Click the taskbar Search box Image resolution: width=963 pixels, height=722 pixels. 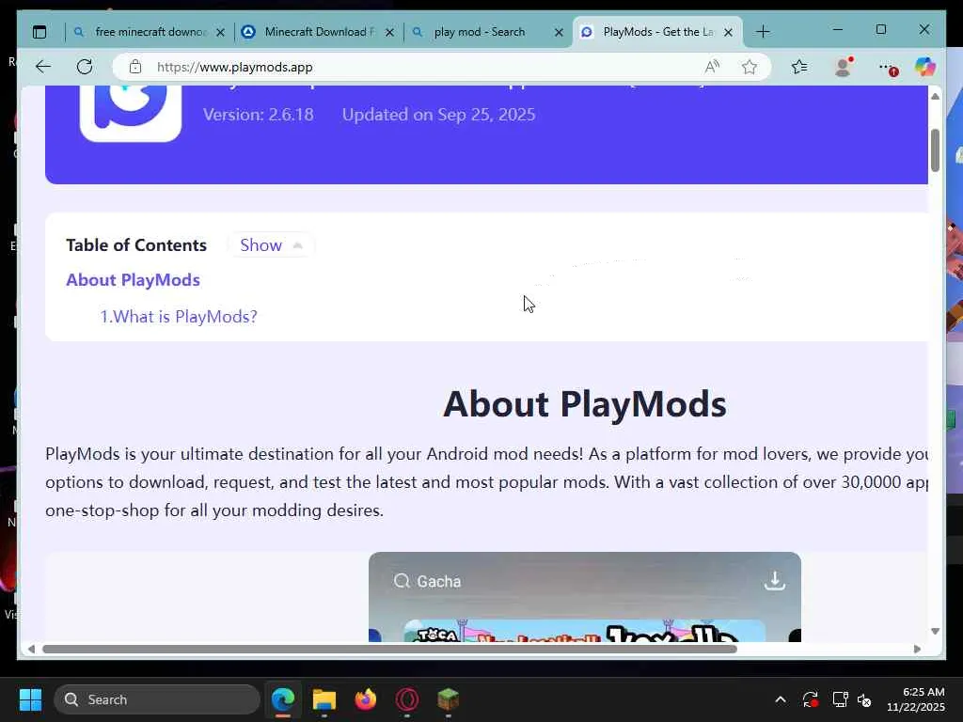click(x=157, y=699)
